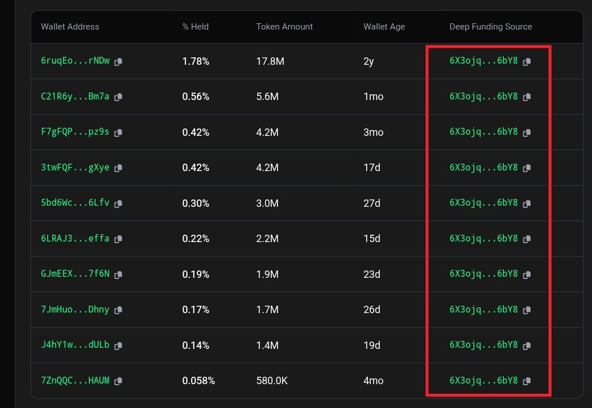Click the Wallet Age column header
The image size is (592, 408).
point(384,27)
